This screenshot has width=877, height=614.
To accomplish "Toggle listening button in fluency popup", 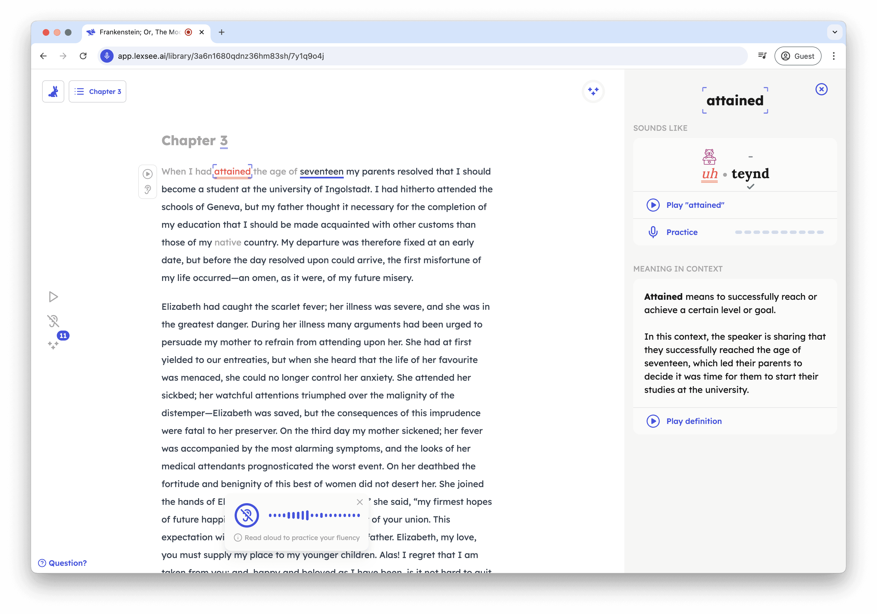I will tap(247, 515).
